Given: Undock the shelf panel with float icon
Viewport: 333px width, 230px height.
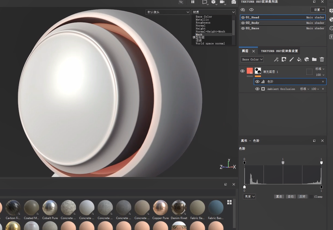Looking at the screenshot, I should (x=226, y=184).
